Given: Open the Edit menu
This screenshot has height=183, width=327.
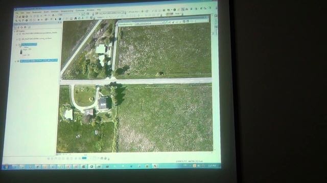Looking at the screenshot, I should pos(22,13).
